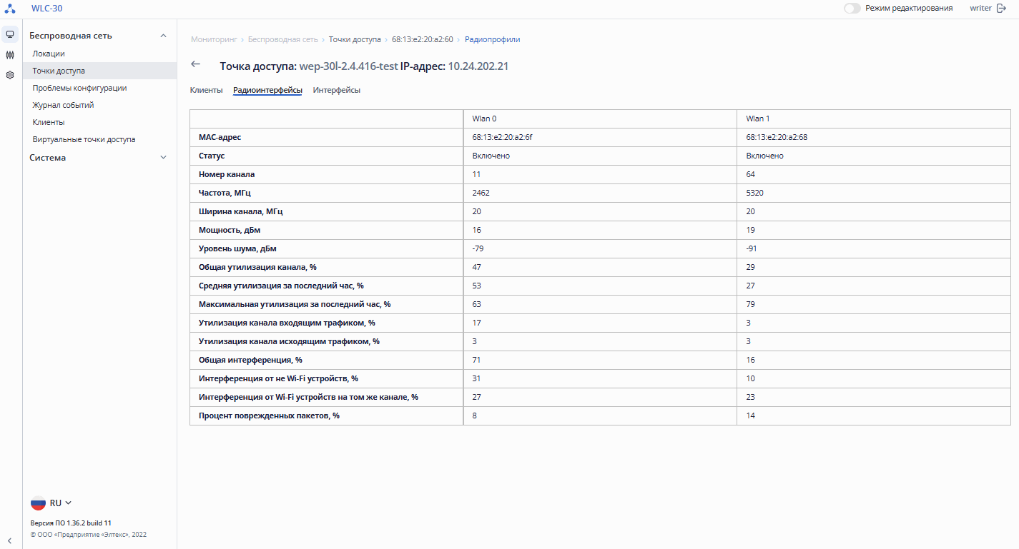Open the monitoring section icon in sidebar
The image size is (1019, 549).
click(x=10, y=34)
